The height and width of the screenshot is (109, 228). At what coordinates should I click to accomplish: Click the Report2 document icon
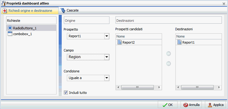tap(119, 42)
